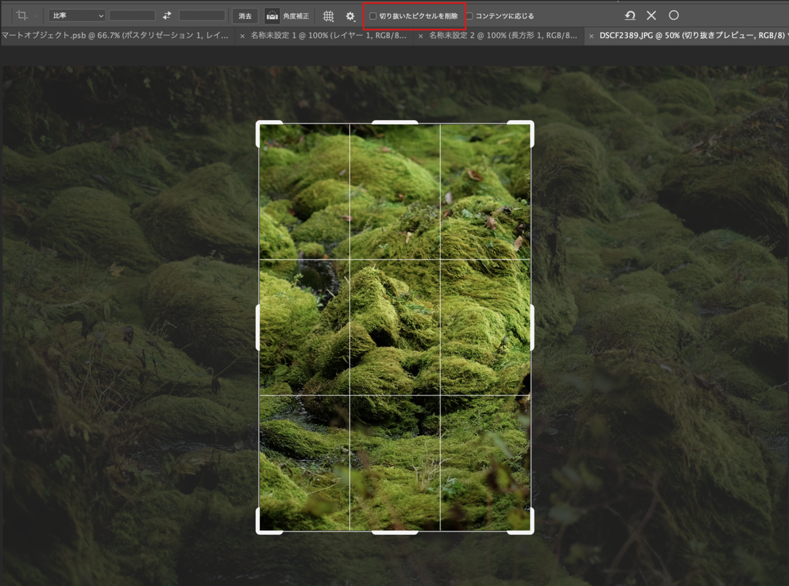The image size is (789, 586).
Task: Swap crop width and height values
Action: 167,15
